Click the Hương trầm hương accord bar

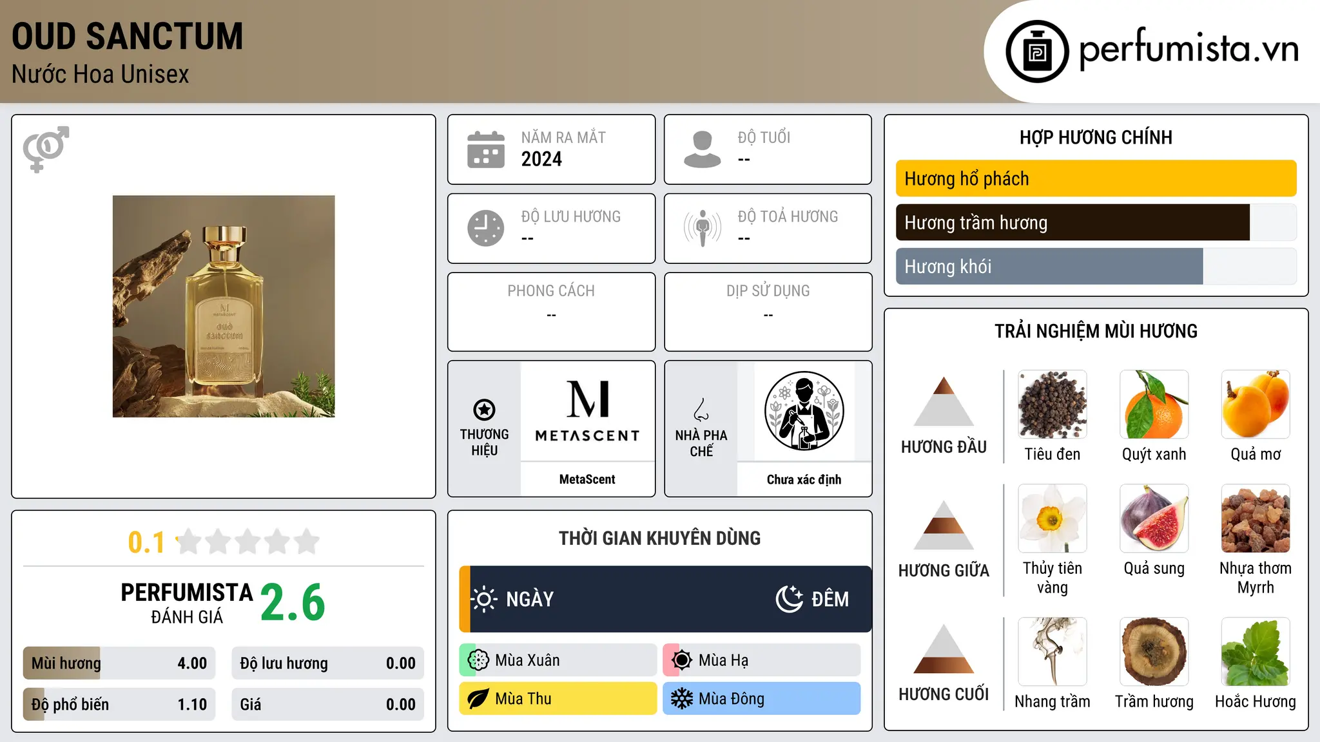click(x=1096, y=223)
